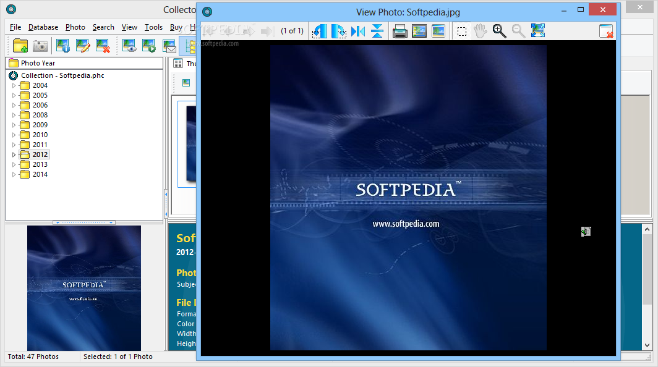
Task: Expand the 2010 folder
Action: [14, 135]
